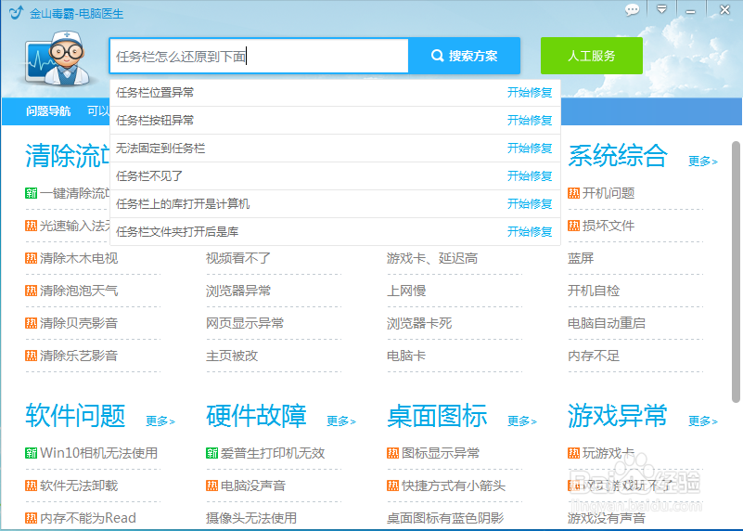743x531 pixels.
Task: Click new badge next to Win10相机无法使用
Action: (x=32, y=453)
